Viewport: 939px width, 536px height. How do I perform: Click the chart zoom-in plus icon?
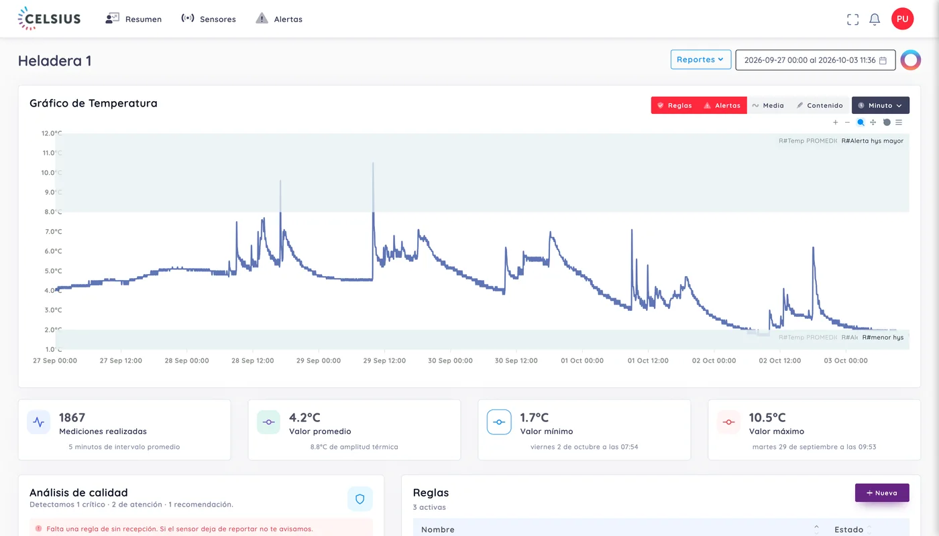(835, 123)
